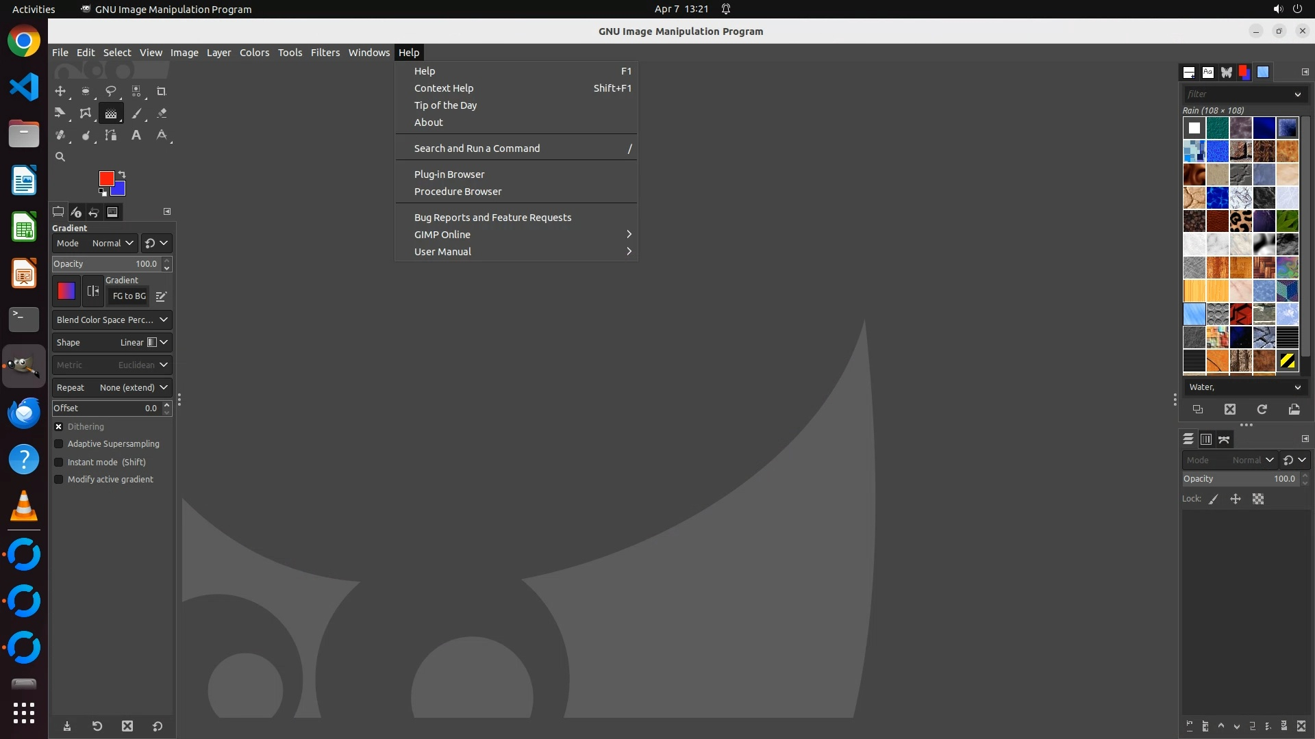Enable Adaptive Supersampling
Image resolution: width=1315 pixels, height=739 pixels.
click(x=59, y=444)
